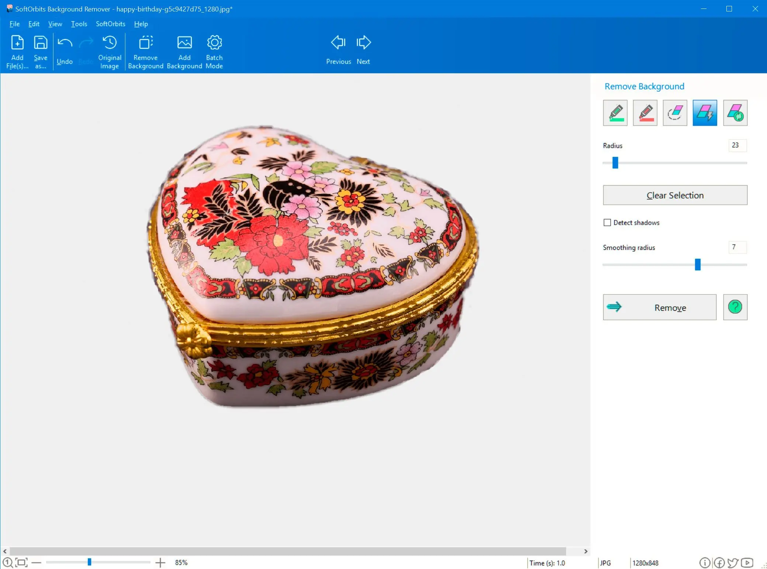Select the Keep Foreground brush tool
Image resolution: width=767 pixels, height=569 pixels.
tap(615, 113)
